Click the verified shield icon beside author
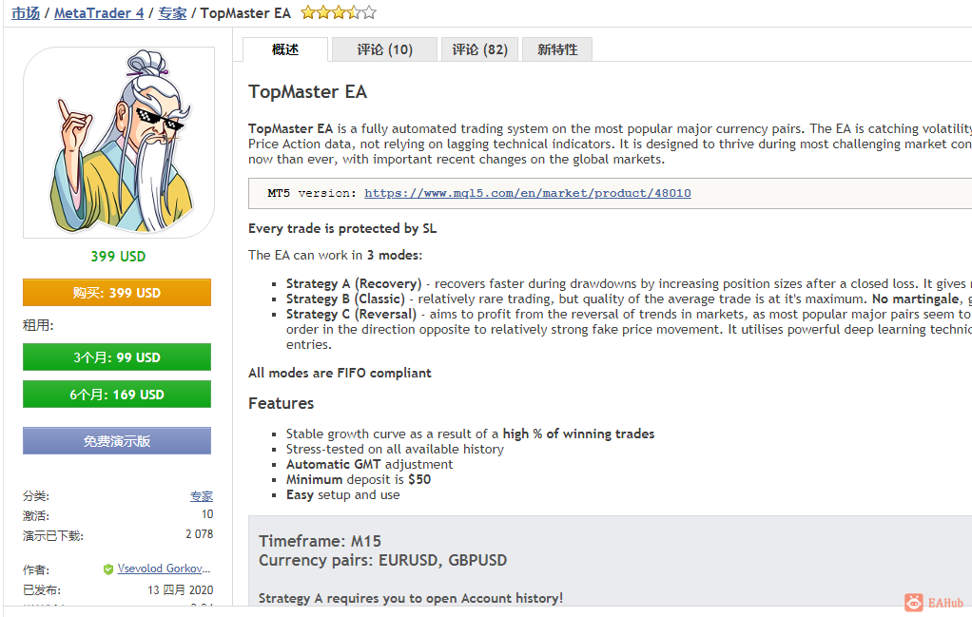 [x=108, y=569]
